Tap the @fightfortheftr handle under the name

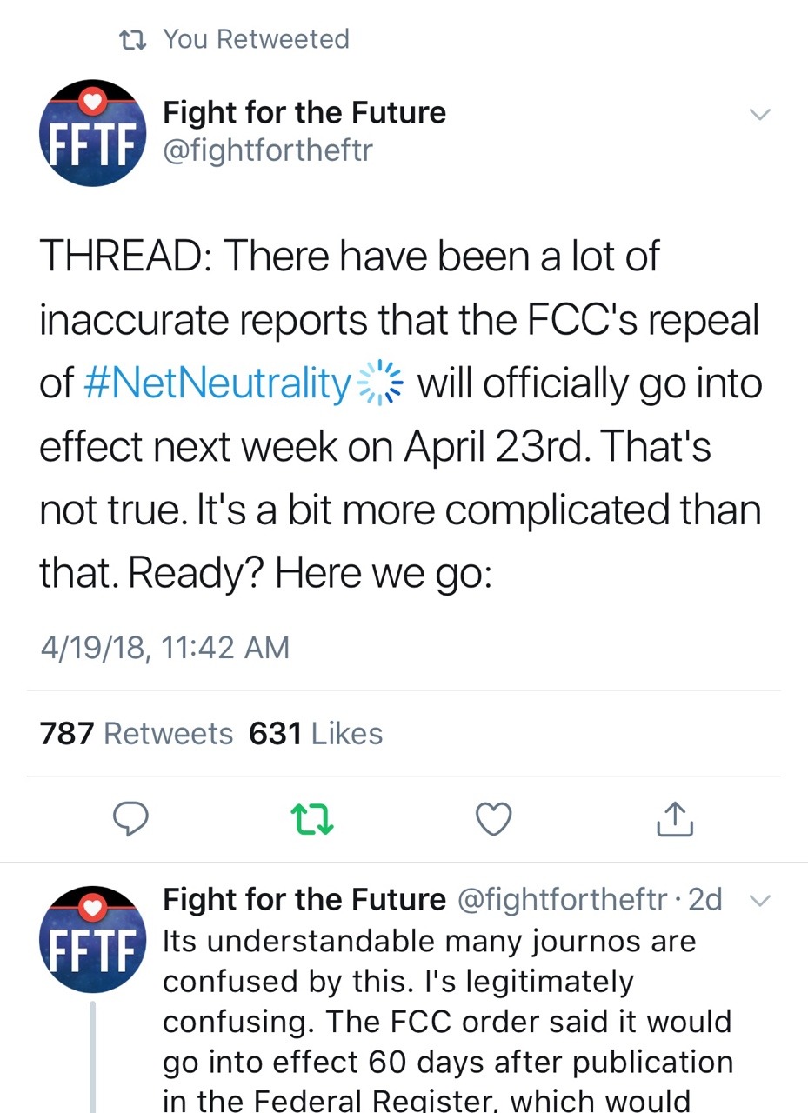[x=268, y=150]
